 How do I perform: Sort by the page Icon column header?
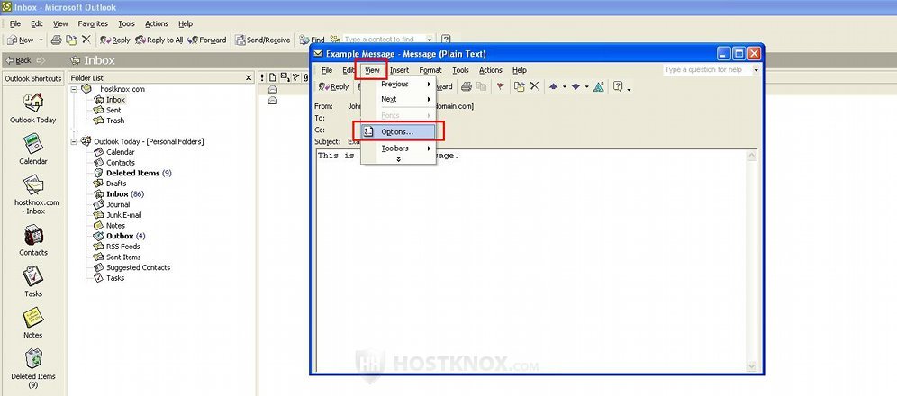273,77
